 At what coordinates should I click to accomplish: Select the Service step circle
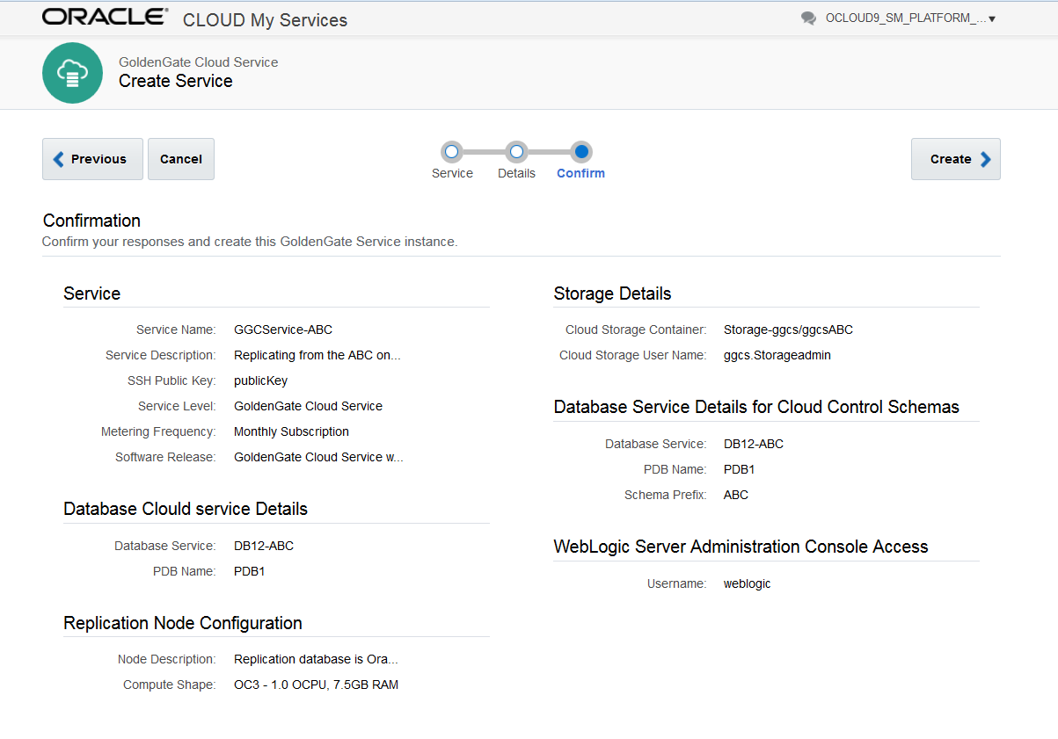click(451, 152)
